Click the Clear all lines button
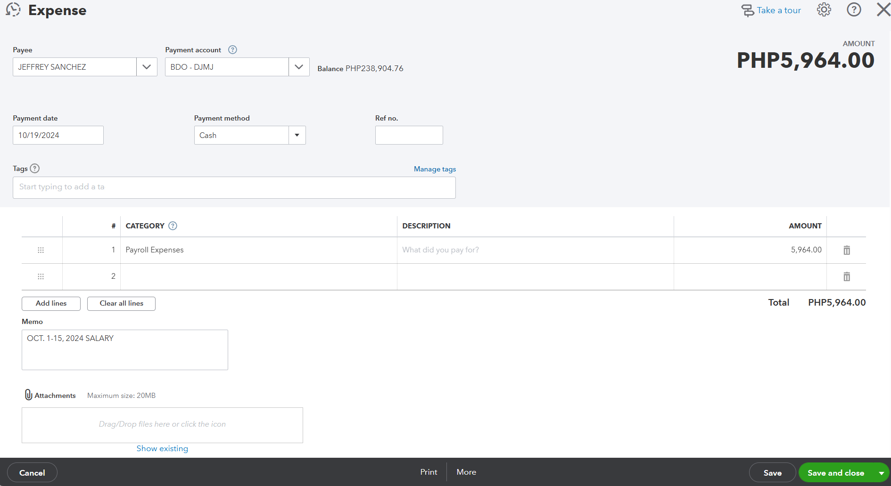Image resolution: width=891 pixels, height=486 pixels. coord(121,303)
